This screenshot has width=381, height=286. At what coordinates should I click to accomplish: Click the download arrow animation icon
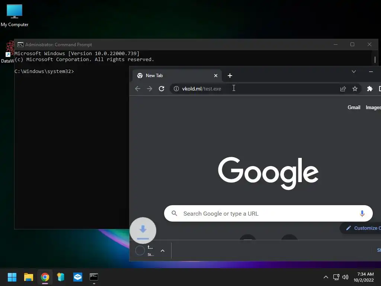click(x=143, y=231)
